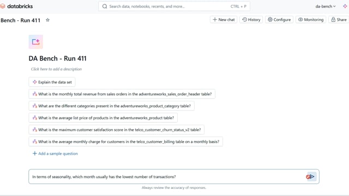
Task: Click the search magnifier icon
Action: click(105, 6)
